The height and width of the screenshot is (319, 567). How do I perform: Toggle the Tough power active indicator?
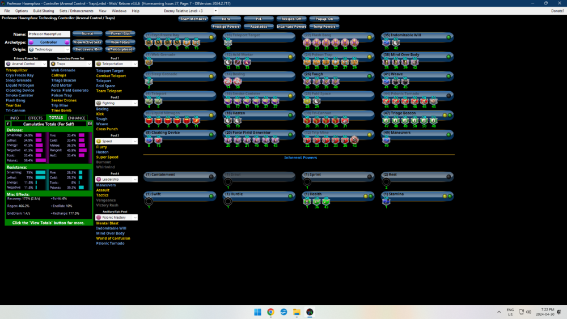(x=370, y=76)
